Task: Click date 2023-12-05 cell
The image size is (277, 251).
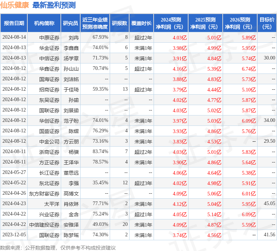Action: [14, 235]
